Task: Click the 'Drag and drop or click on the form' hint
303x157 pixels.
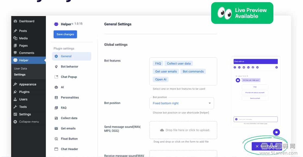Action: pos(181,142)
